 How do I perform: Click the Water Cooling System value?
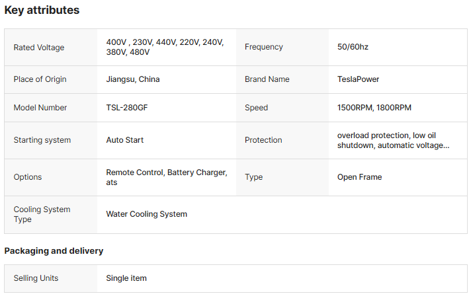[147, 214]
